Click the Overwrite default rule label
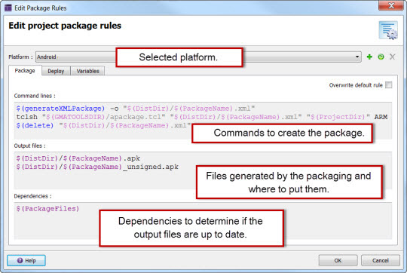 pyautogui.click(x=356, y=85)
